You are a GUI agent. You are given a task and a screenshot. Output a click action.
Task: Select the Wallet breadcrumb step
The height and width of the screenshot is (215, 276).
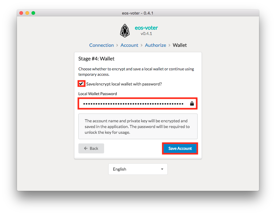(179, 45)
